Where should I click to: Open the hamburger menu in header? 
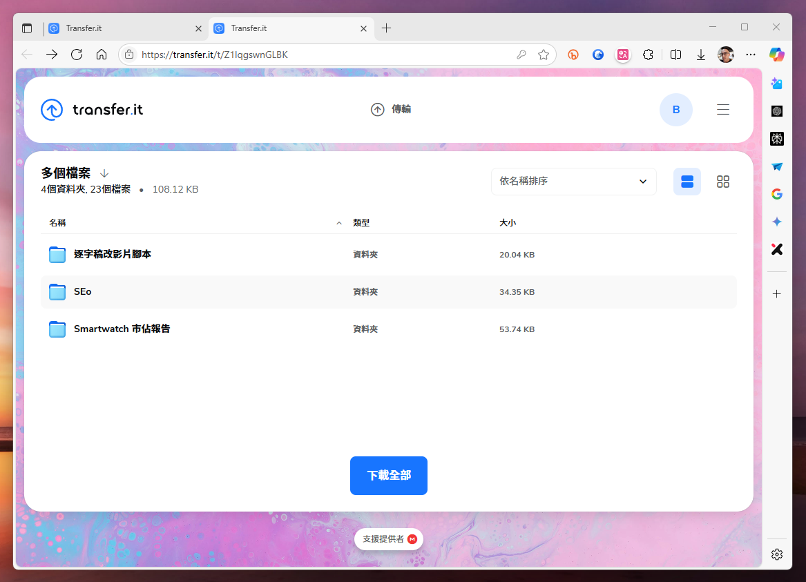[722, 110]
